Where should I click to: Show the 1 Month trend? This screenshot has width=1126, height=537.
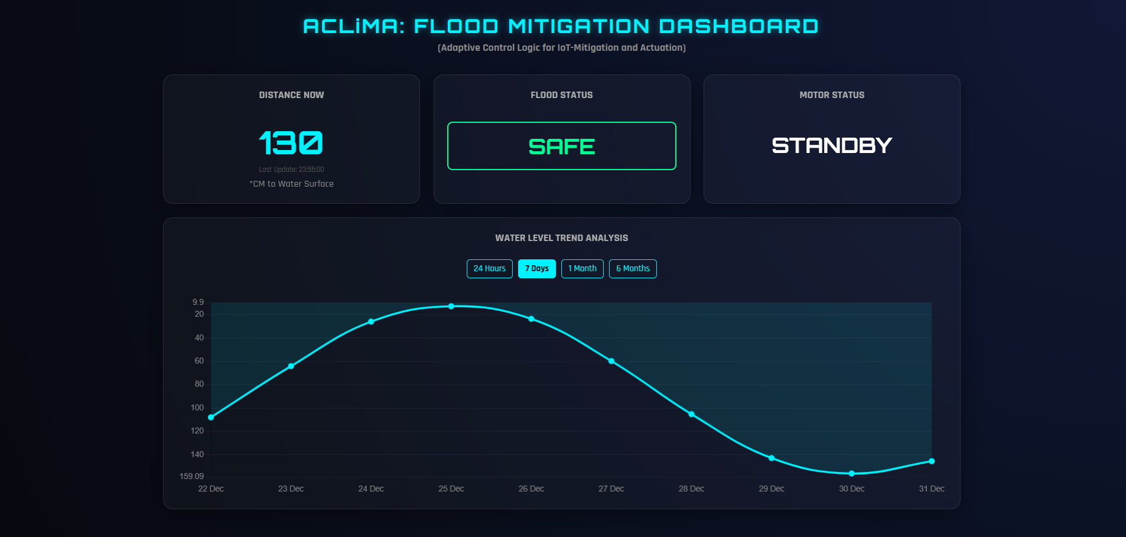[582, 269]
